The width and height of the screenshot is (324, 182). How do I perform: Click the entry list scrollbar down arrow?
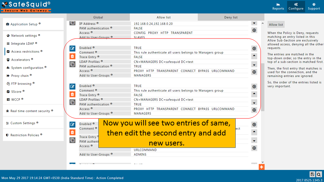pyautogui.click(x=263, y=162)
